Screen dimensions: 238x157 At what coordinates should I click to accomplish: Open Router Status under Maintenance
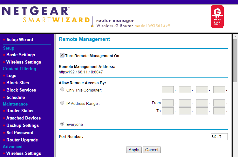pyautogui.click(x=20, y=111)
